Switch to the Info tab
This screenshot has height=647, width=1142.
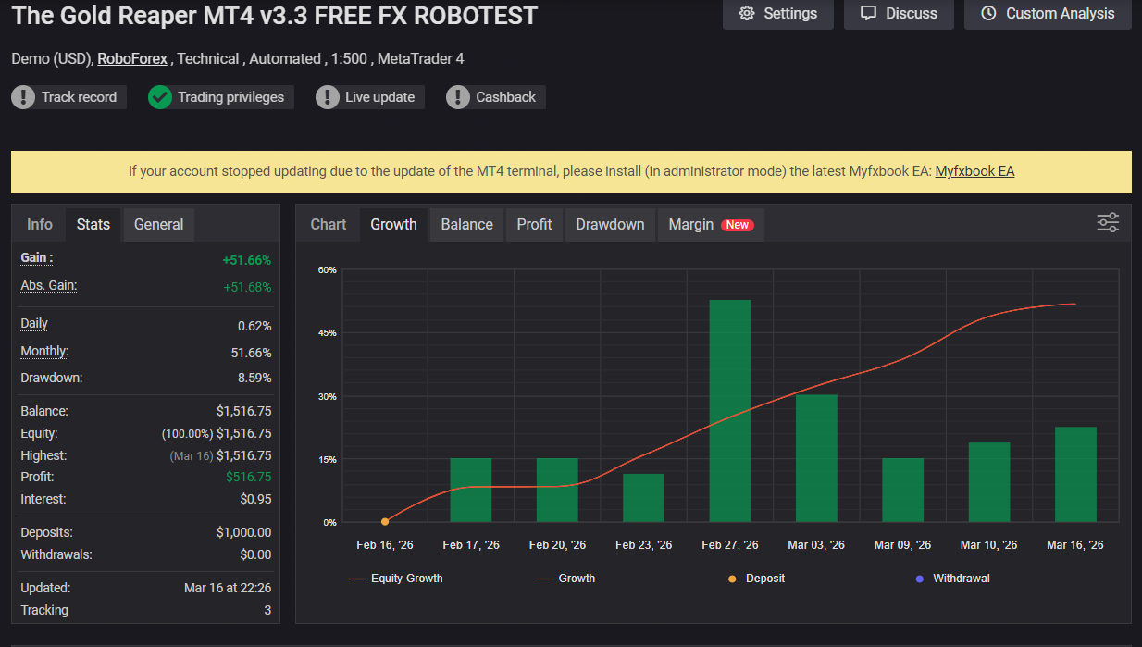[x=40, y=224]
